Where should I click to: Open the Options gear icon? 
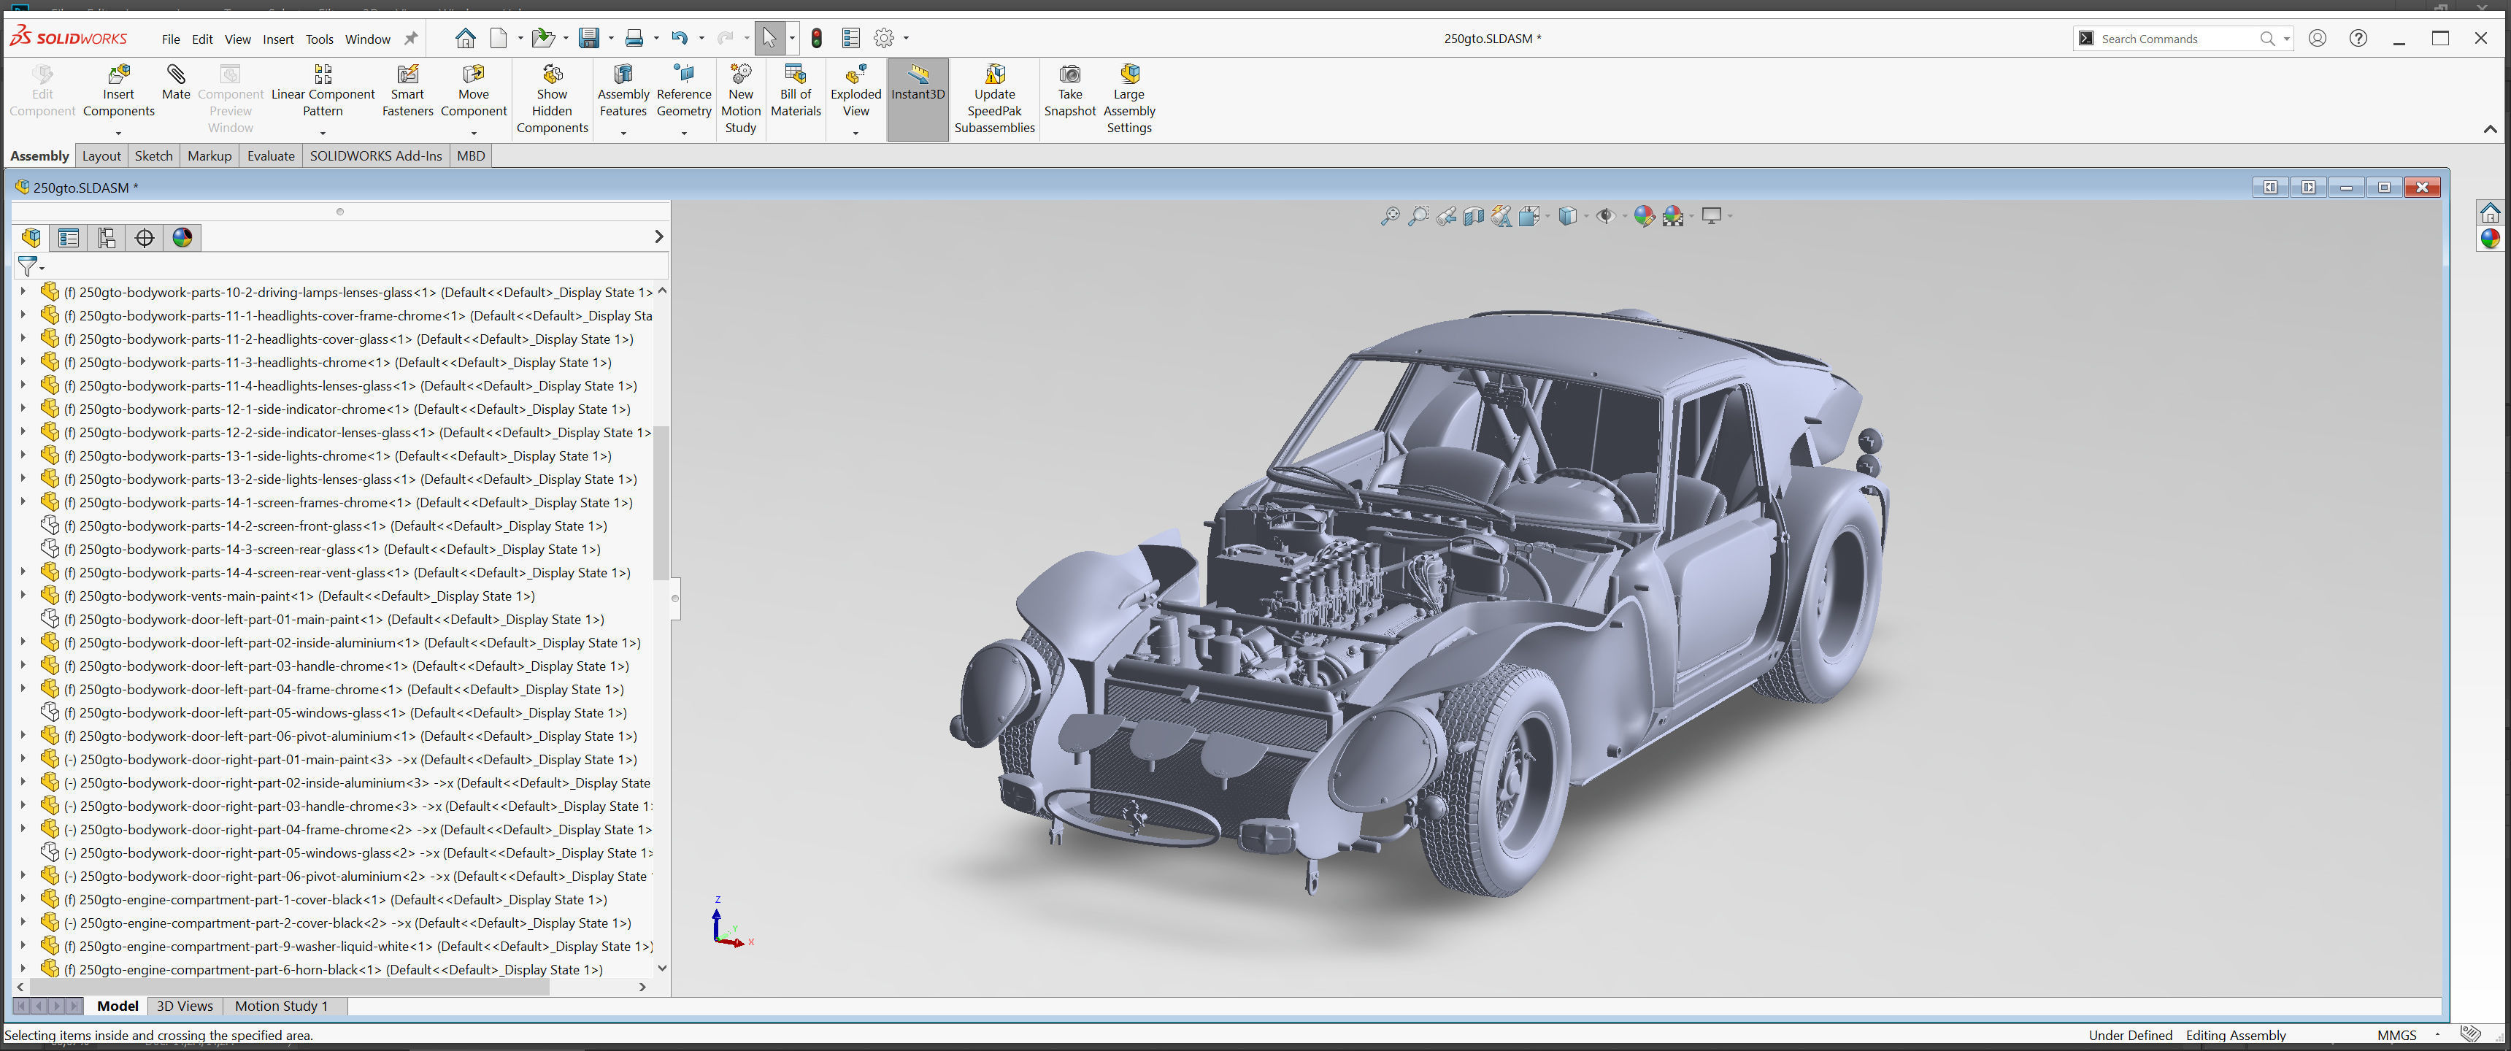[x=883, y=38]
